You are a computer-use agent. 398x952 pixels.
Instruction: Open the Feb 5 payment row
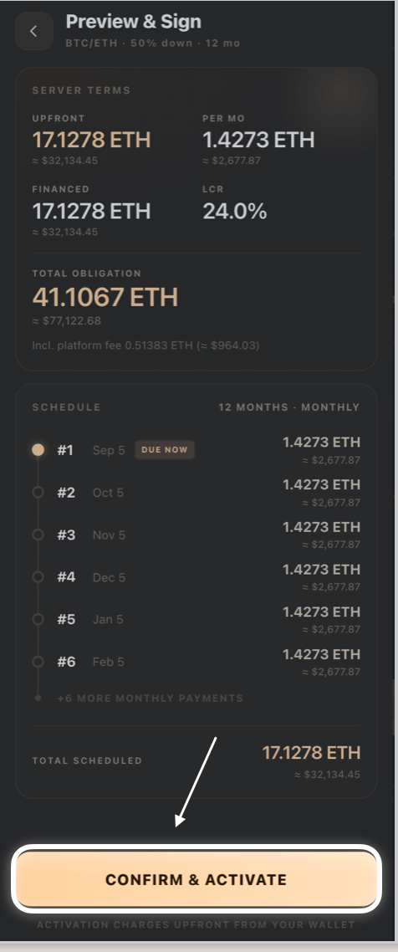tap(196, 662)
